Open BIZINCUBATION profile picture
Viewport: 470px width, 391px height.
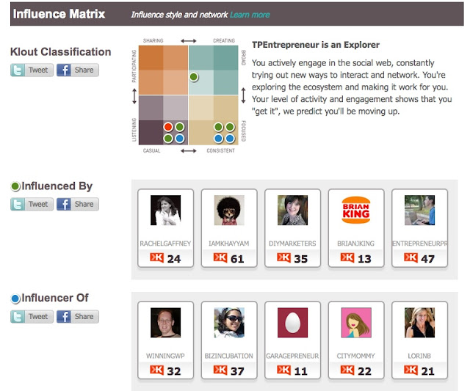229,323
